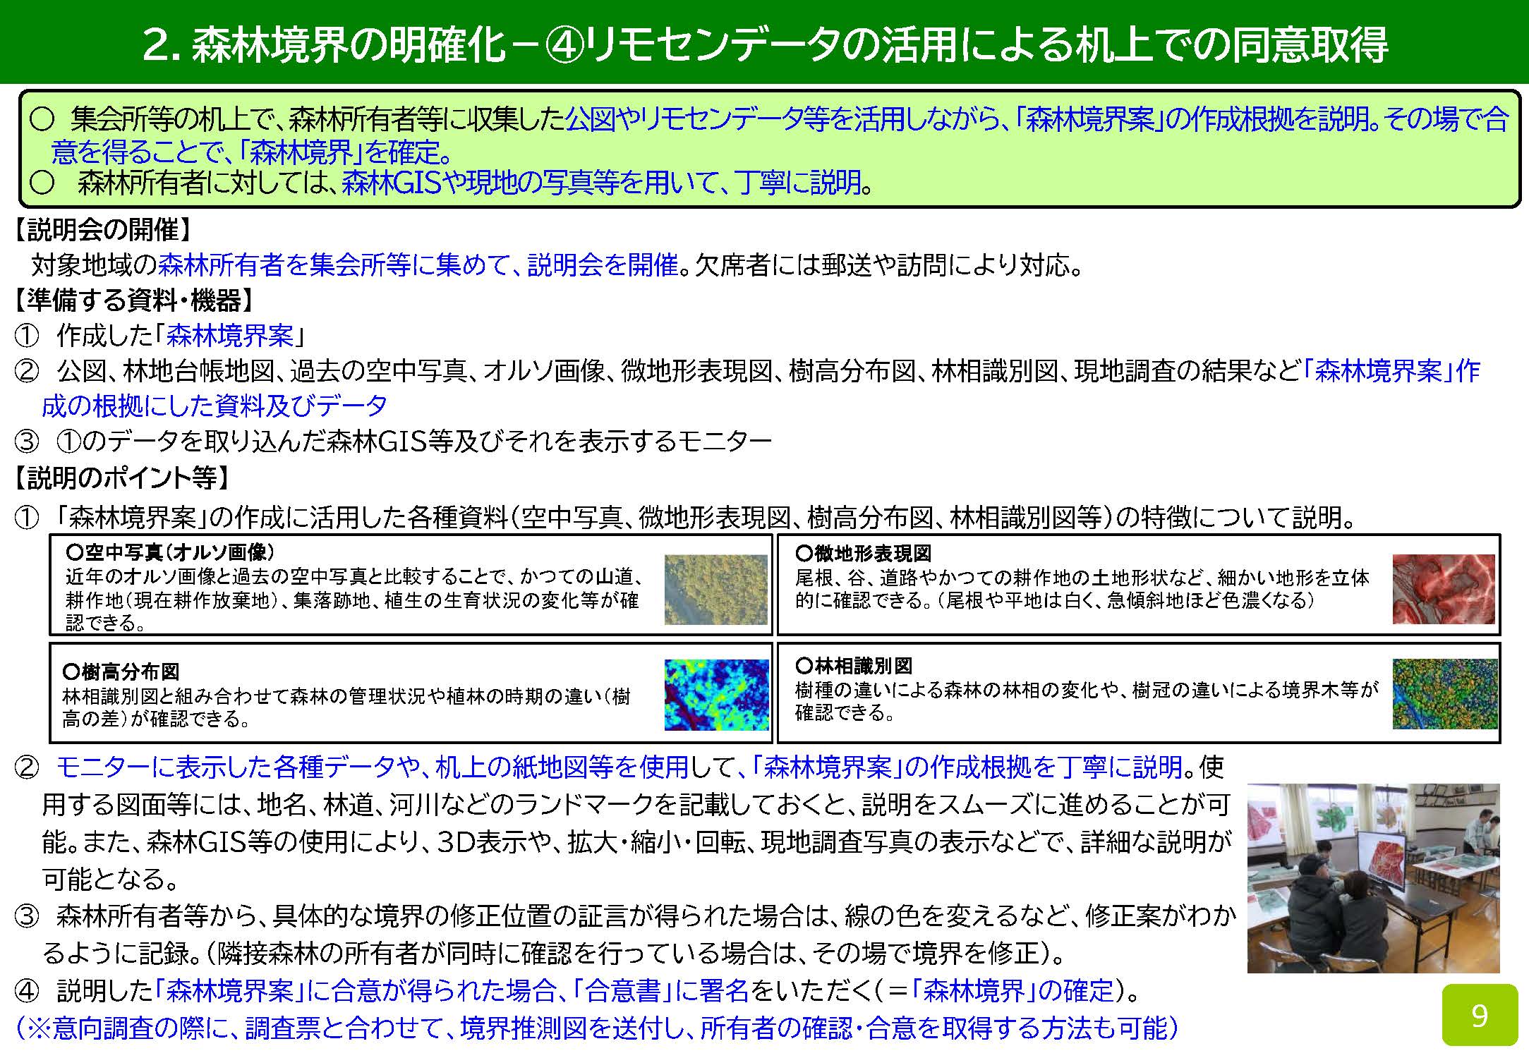Click the blue text 「森林境界案」 after 作成した
Image resolution: width=1529 pixels, height=1058 pixels.
[x=230, y=336]
